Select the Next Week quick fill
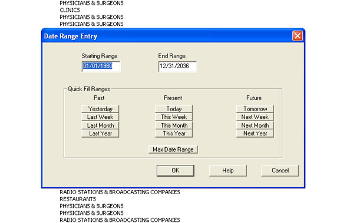Viewport: 350px width, 223px height. 255,117
